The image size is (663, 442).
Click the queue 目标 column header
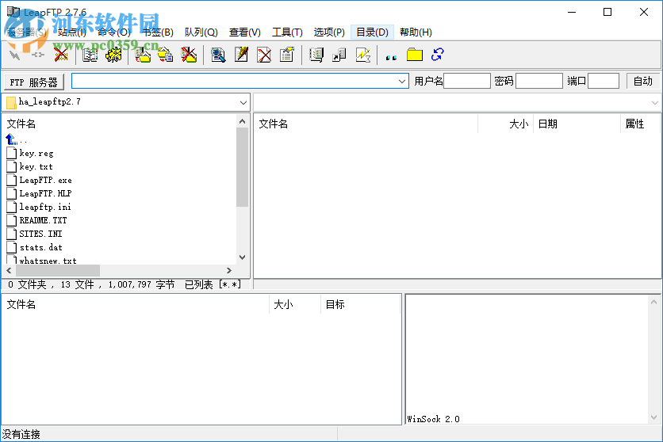coord(360,304)
